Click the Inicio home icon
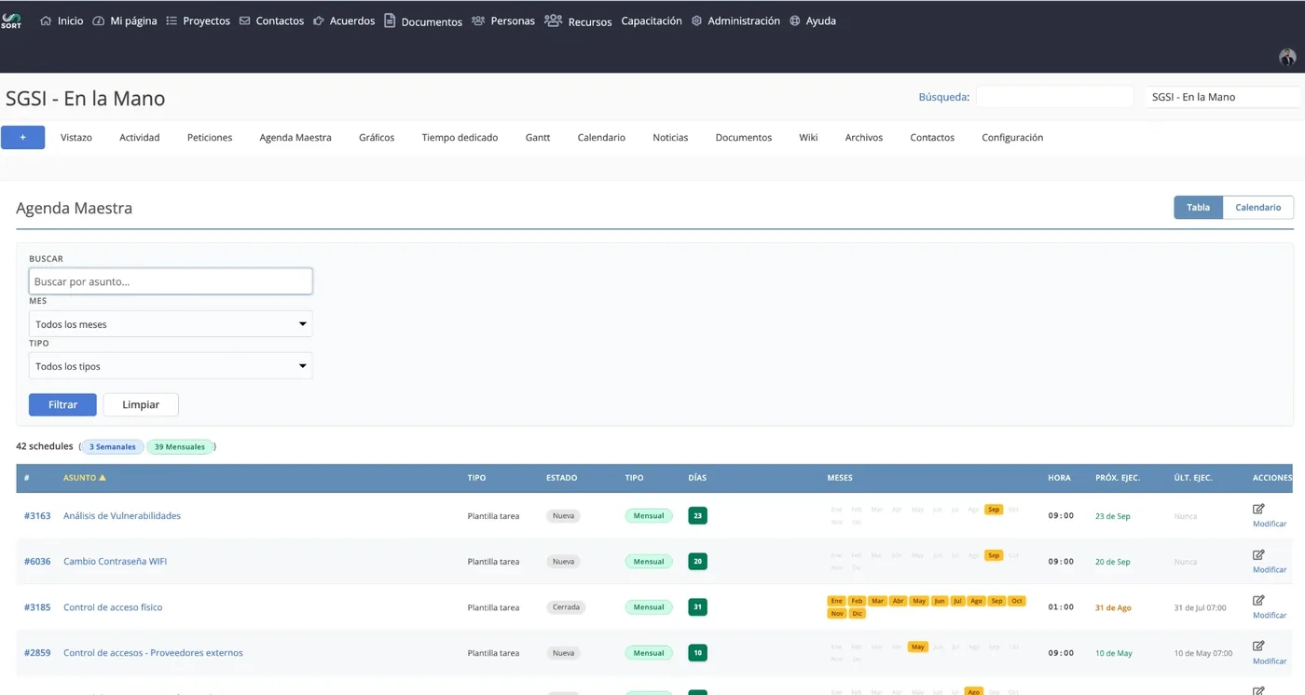Screen dimensions: 1305x695 pos(46,20)
